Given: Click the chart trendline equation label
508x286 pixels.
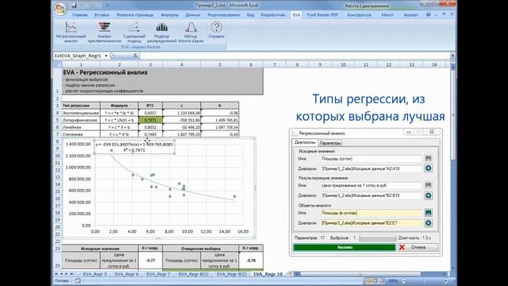Looking at the screenshot, I should click(x=134, y=147).
